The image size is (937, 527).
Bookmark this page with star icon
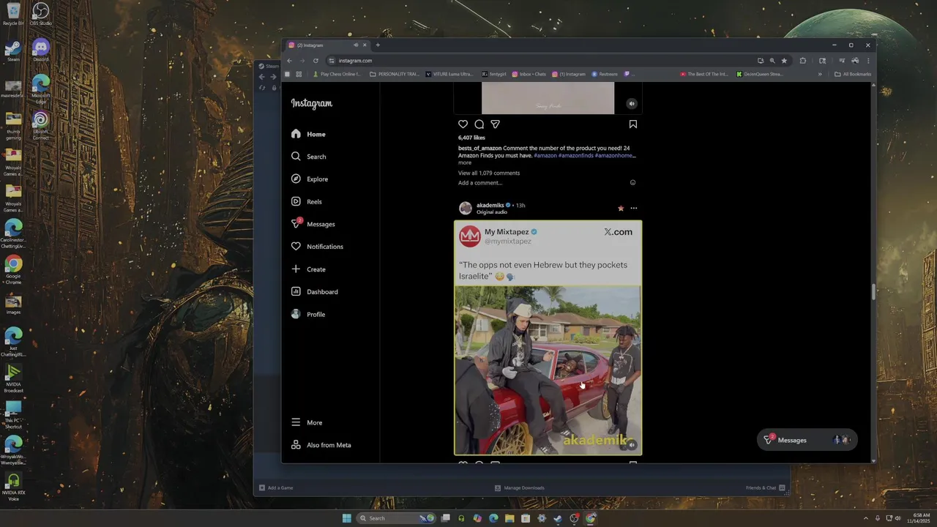click(784, 61)
